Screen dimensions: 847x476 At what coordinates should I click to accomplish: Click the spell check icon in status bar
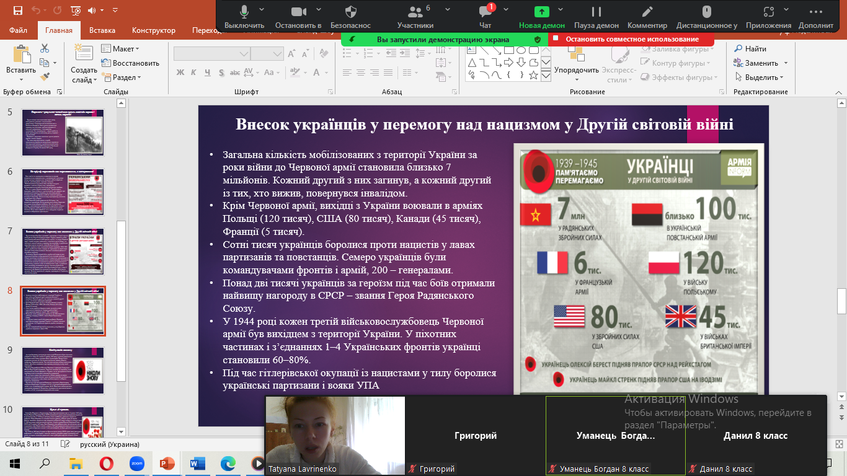click(x=65, y=444)
